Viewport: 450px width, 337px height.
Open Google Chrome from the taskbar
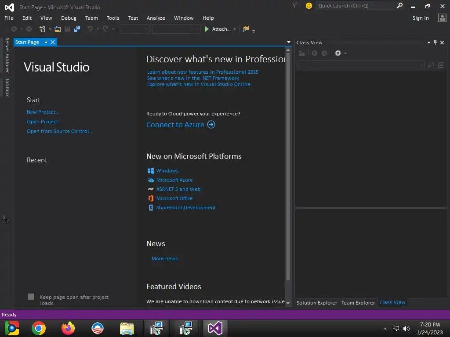(x=39, y=328)
